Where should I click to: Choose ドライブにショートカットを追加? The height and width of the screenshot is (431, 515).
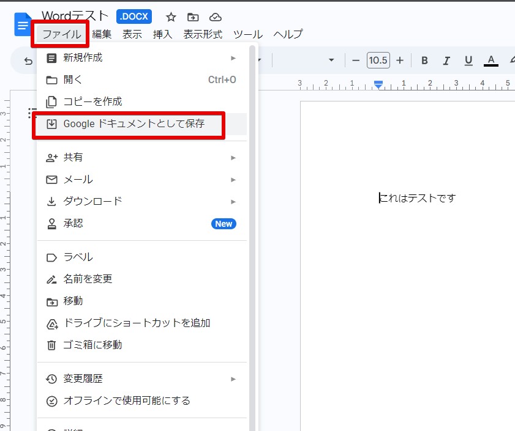141,323
